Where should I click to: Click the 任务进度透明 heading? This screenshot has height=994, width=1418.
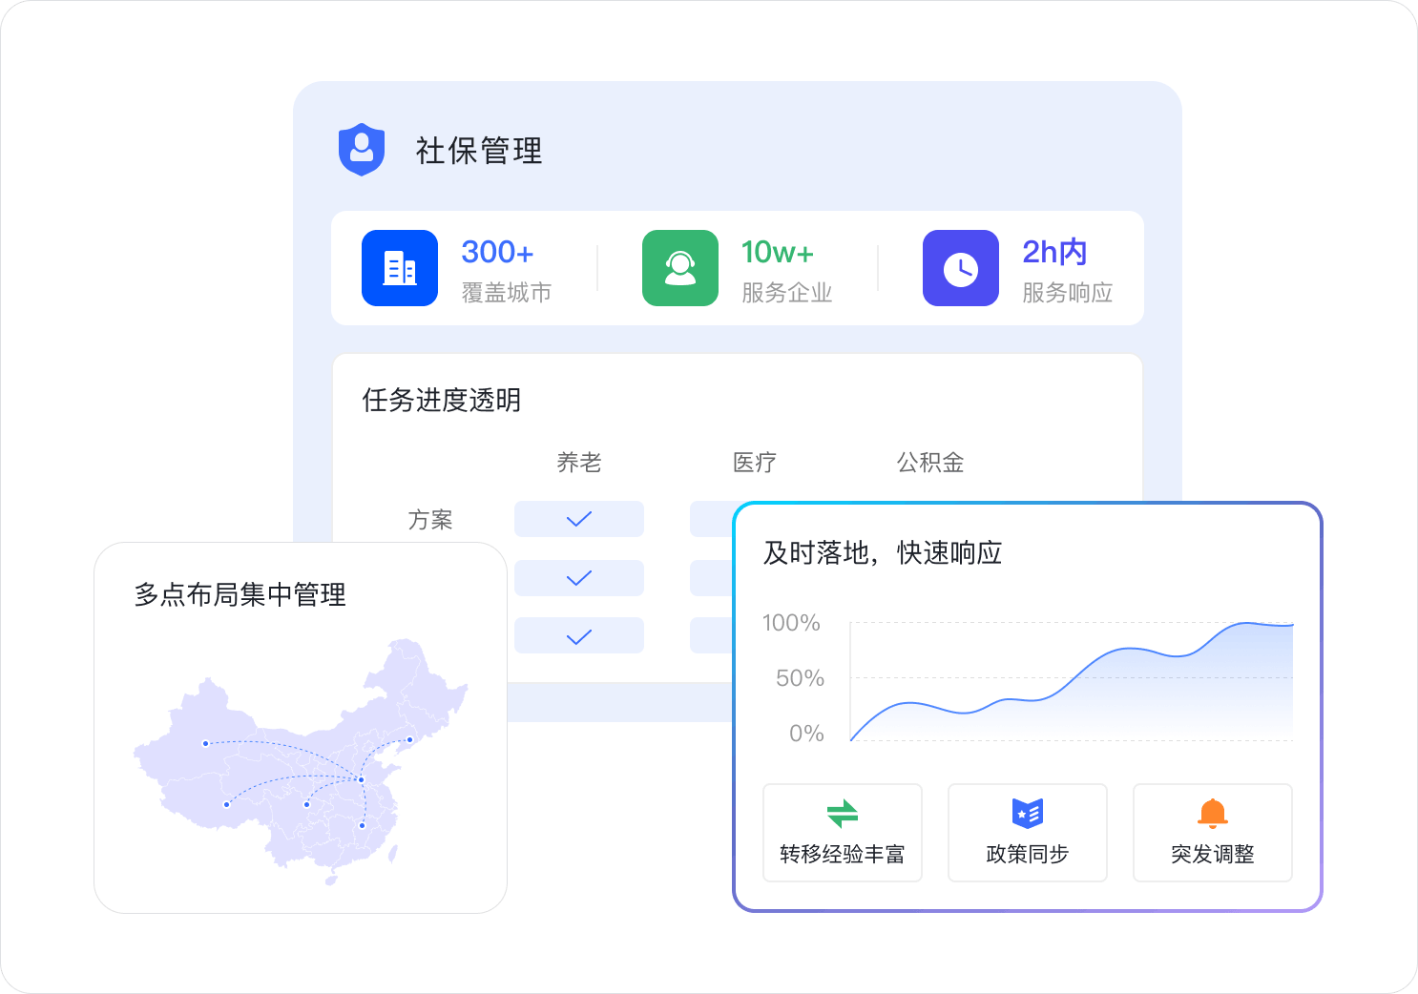pos(442,400)
